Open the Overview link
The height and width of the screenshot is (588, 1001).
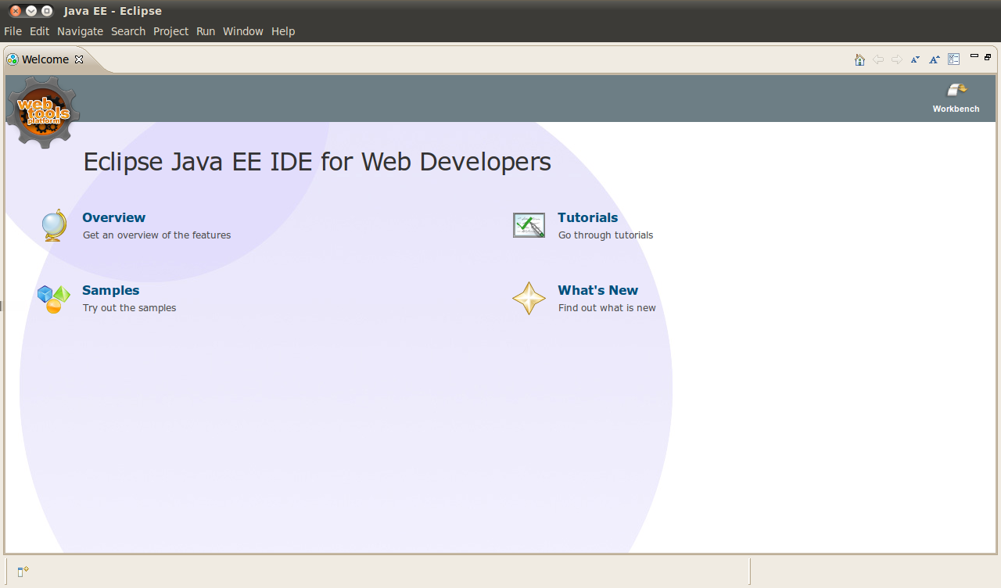[x=113, y=217]
